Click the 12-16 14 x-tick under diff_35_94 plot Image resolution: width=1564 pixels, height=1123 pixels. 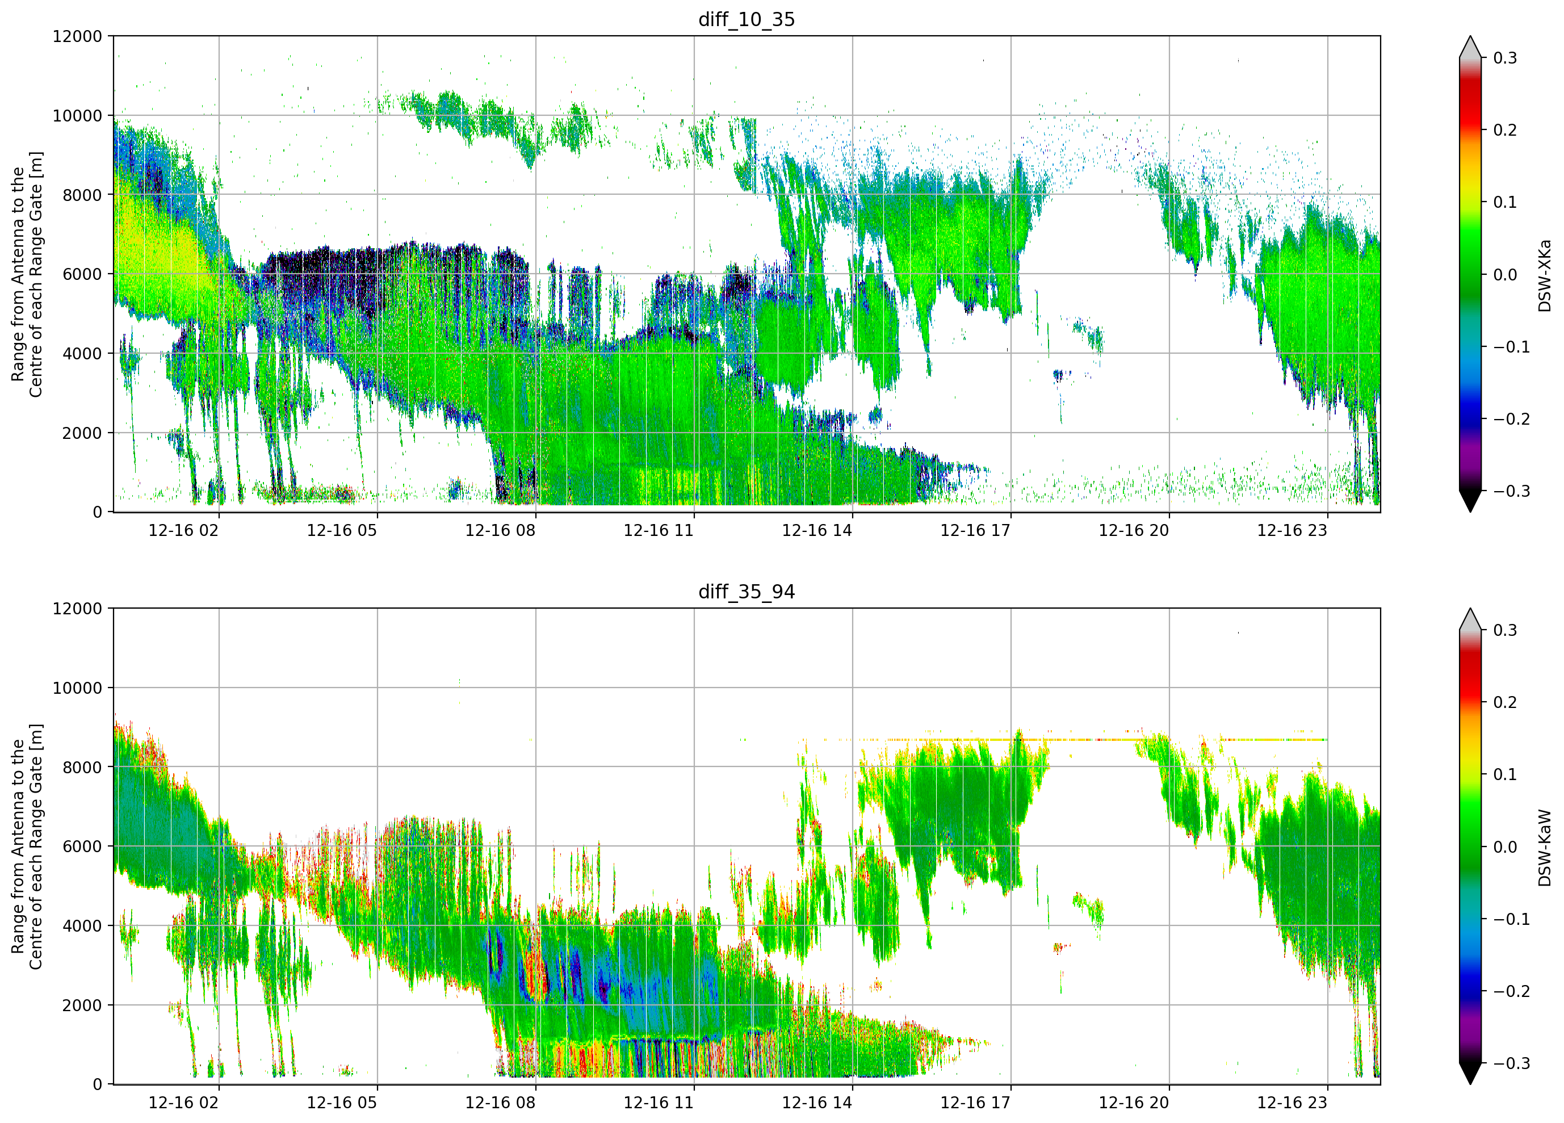pos(817,1103)
